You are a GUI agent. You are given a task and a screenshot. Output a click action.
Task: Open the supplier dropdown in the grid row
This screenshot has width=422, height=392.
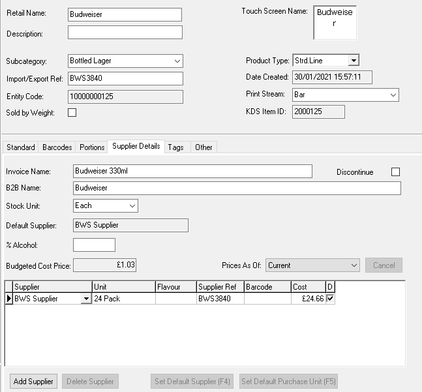click(x=86, y=299)
